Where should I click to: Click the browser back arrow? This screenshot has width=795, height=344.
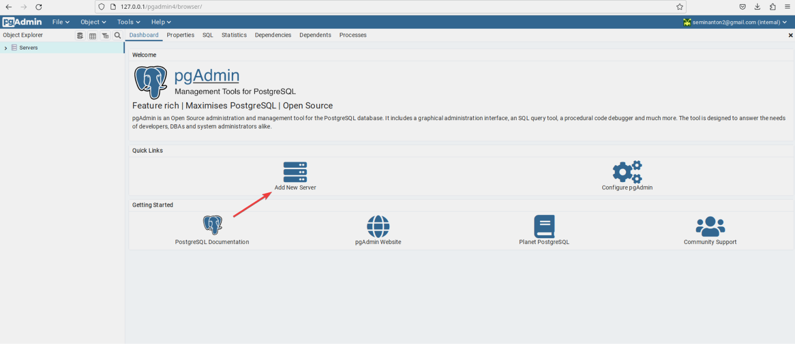coord(9,7)
